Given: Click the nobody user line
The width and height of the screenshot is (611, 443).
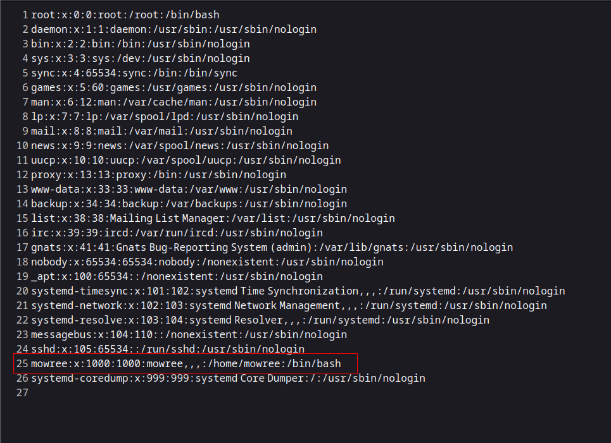Looking at the screenshot, I should tap(207, 262).
